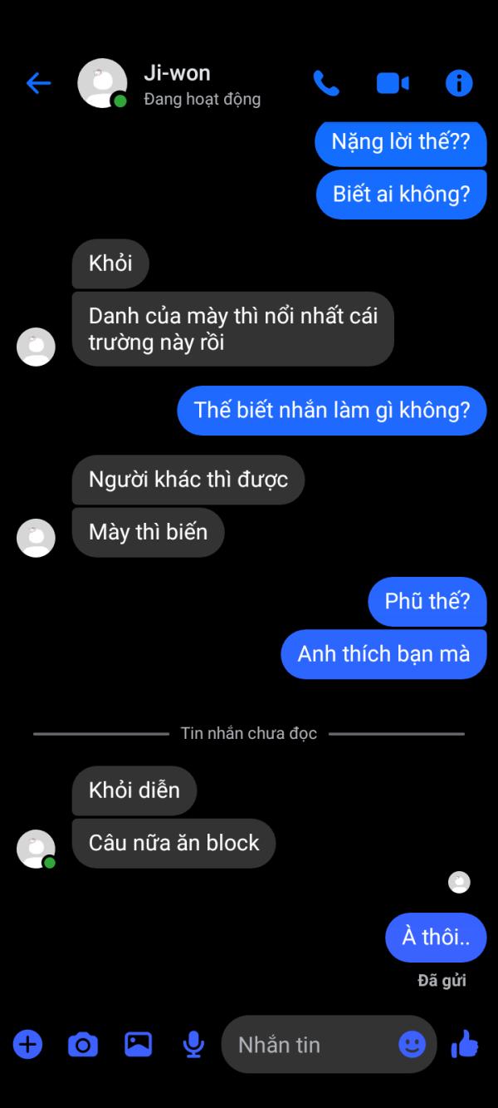Send a thumbs-up like
This screenshot has height=1108, width=498.
coord(465,1043)
